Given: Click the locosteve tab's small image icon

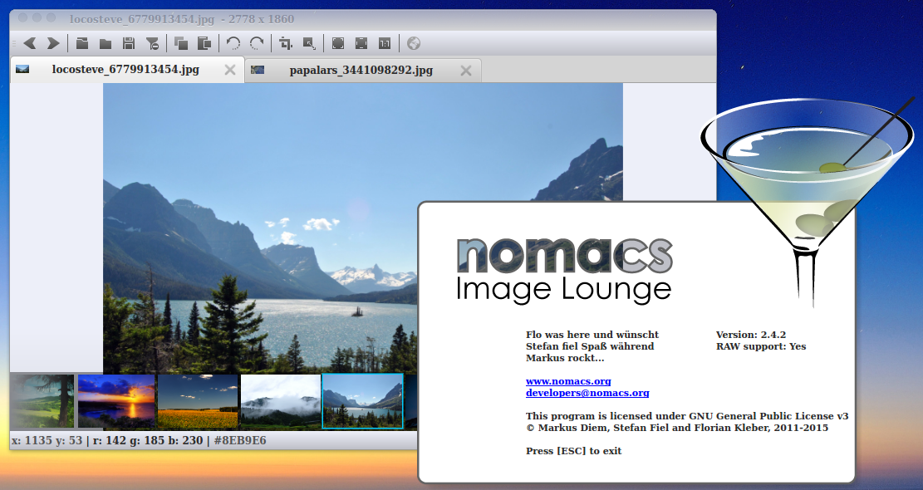Looking at the screenshot, I should coord(22,70).
